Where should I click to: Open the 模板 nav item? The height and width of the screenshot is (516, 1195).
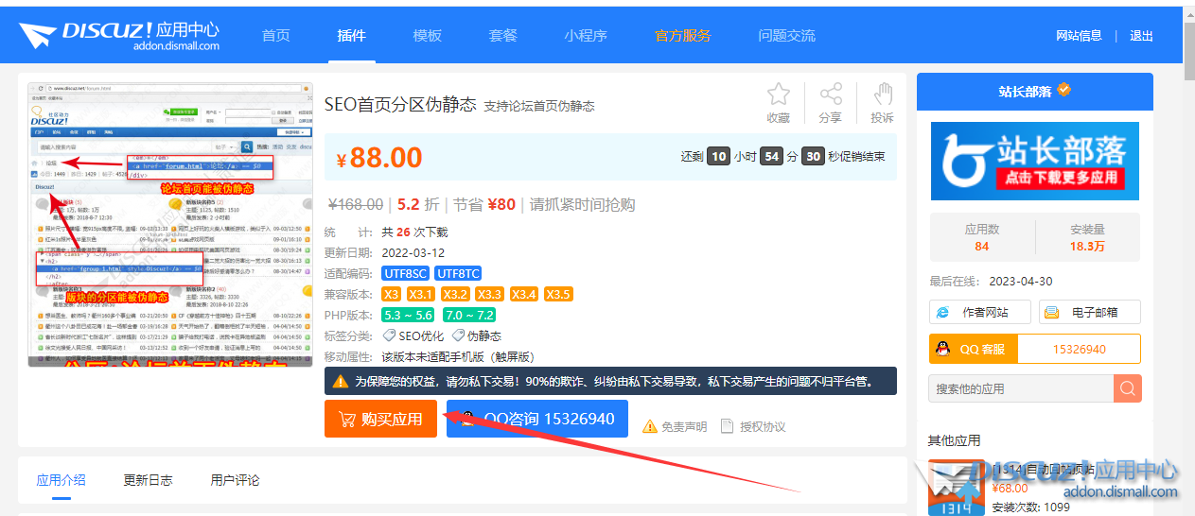(428, 36)
